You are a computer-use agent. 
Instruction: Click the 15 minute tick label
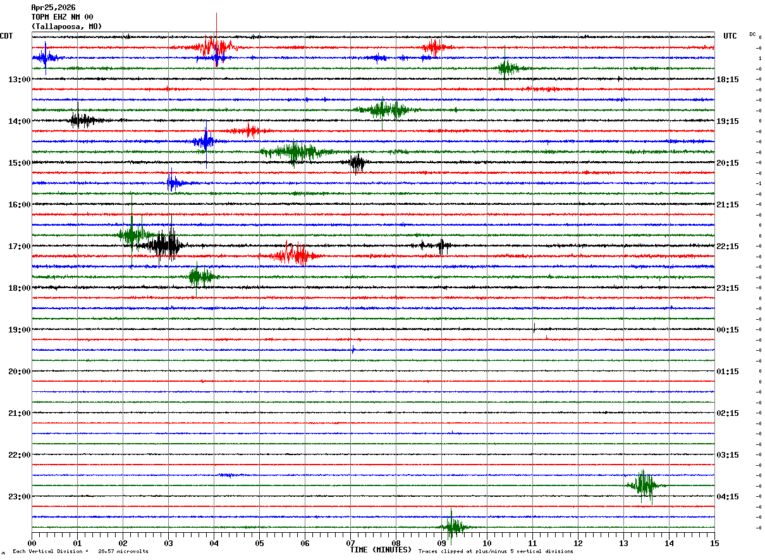coord(714,543)
